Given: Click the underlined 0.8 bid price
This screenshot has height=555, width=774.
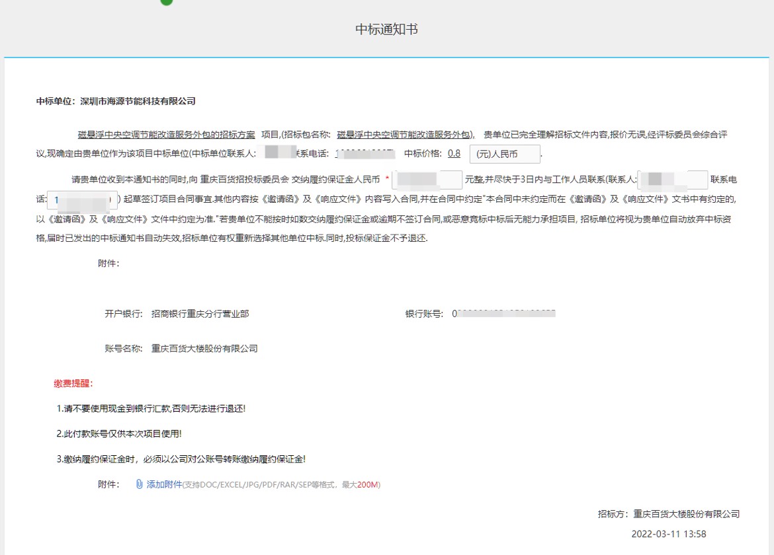Looking at the screenshot, I should coord(454,153).
